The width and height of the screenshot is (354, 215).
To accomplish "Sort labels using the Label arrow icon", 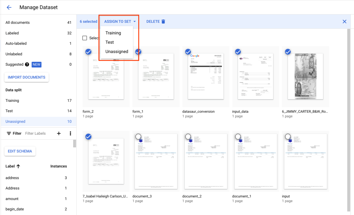I will 18,166.
